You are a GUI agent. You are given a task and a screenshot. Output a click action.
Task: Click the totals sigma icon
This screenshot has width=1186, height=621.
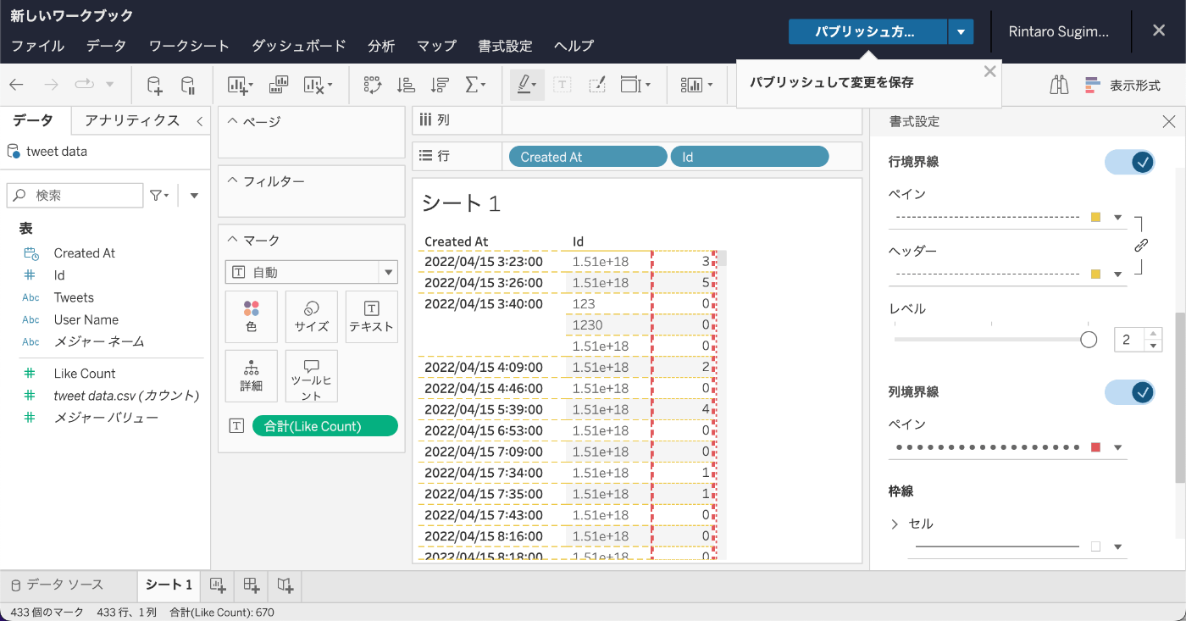(475, 85)
